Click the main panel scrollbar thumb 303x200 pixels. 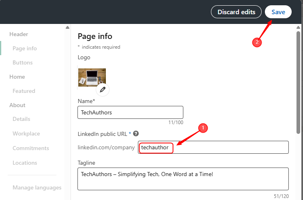pyautogui.click(x=299, y=82)
